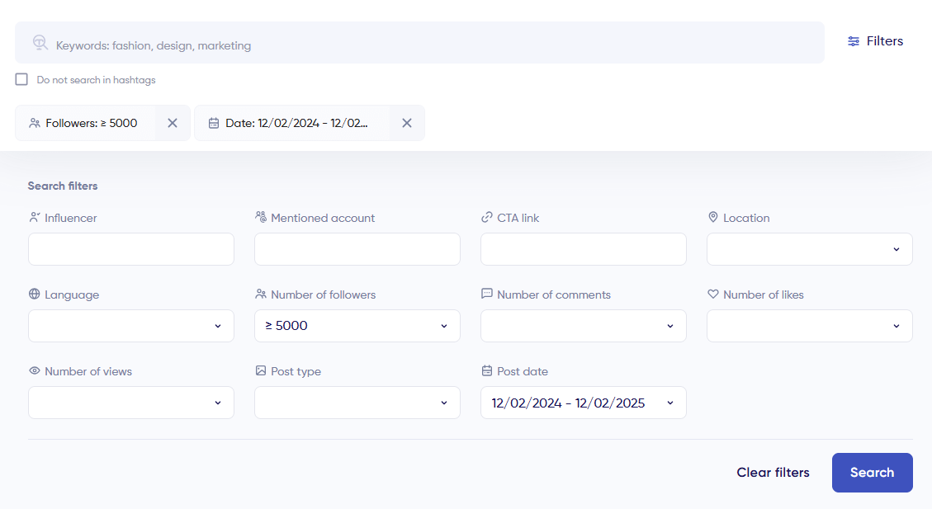The height and width of the screenshot is (509, 932).
Task: Click the calendar icon in Date chip
Action: [214, 123]
